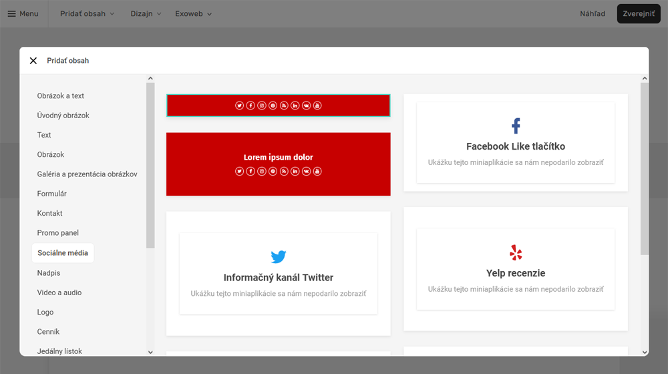Select the Video a audio category

(59, 293)
